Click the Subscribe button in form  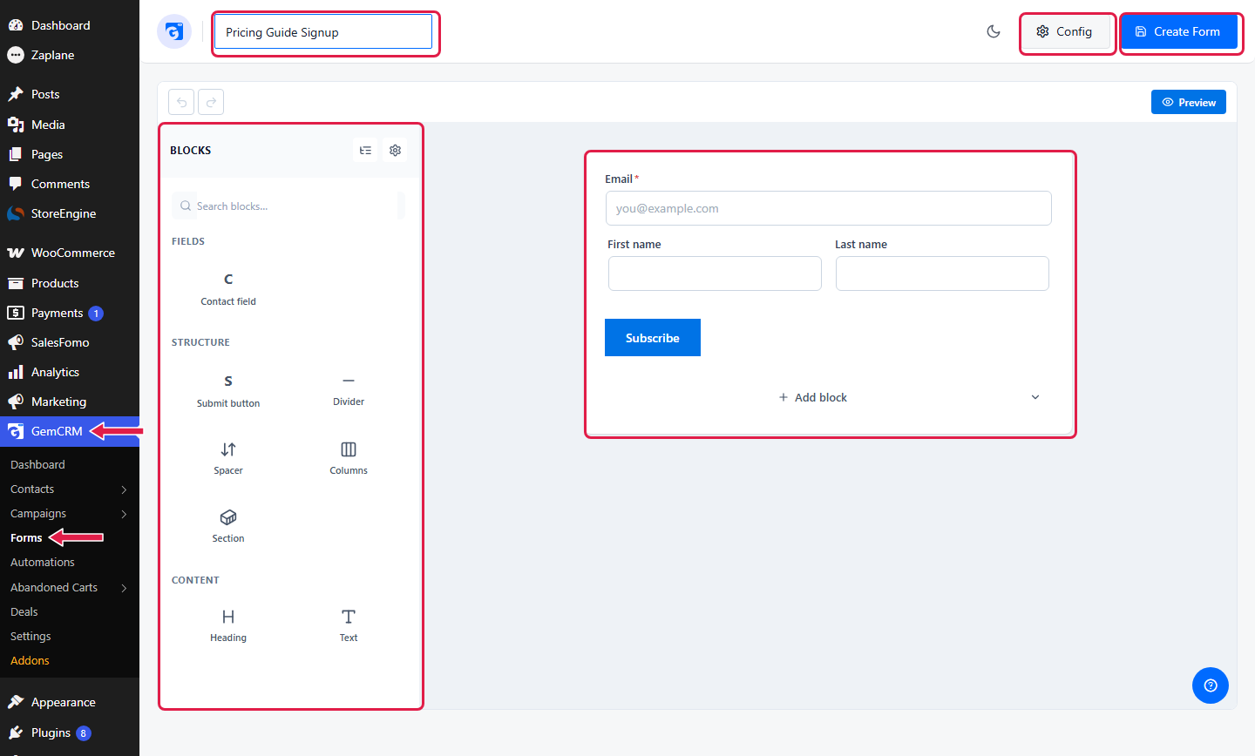[x=653, y=338]
